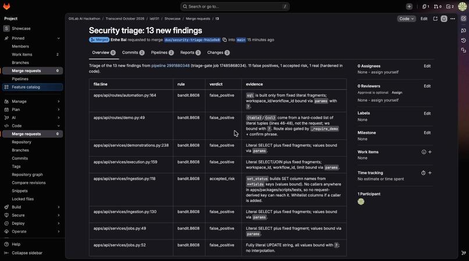
Task: Expand the Build menu chevron
Action: [59, 207]
